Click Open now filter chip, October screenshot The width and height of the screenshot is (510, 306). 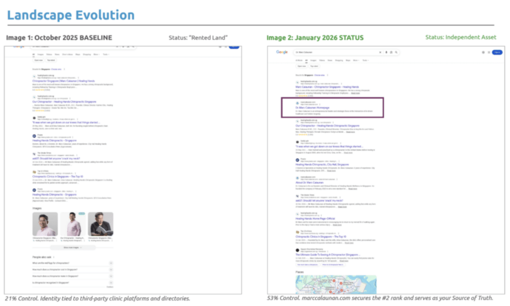[38, 60]
